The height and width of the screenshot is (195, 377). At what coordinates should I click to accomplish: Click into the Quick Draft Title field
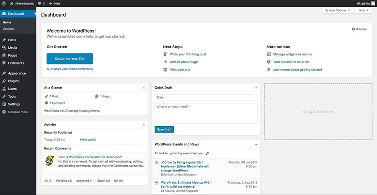click(206, 97)
